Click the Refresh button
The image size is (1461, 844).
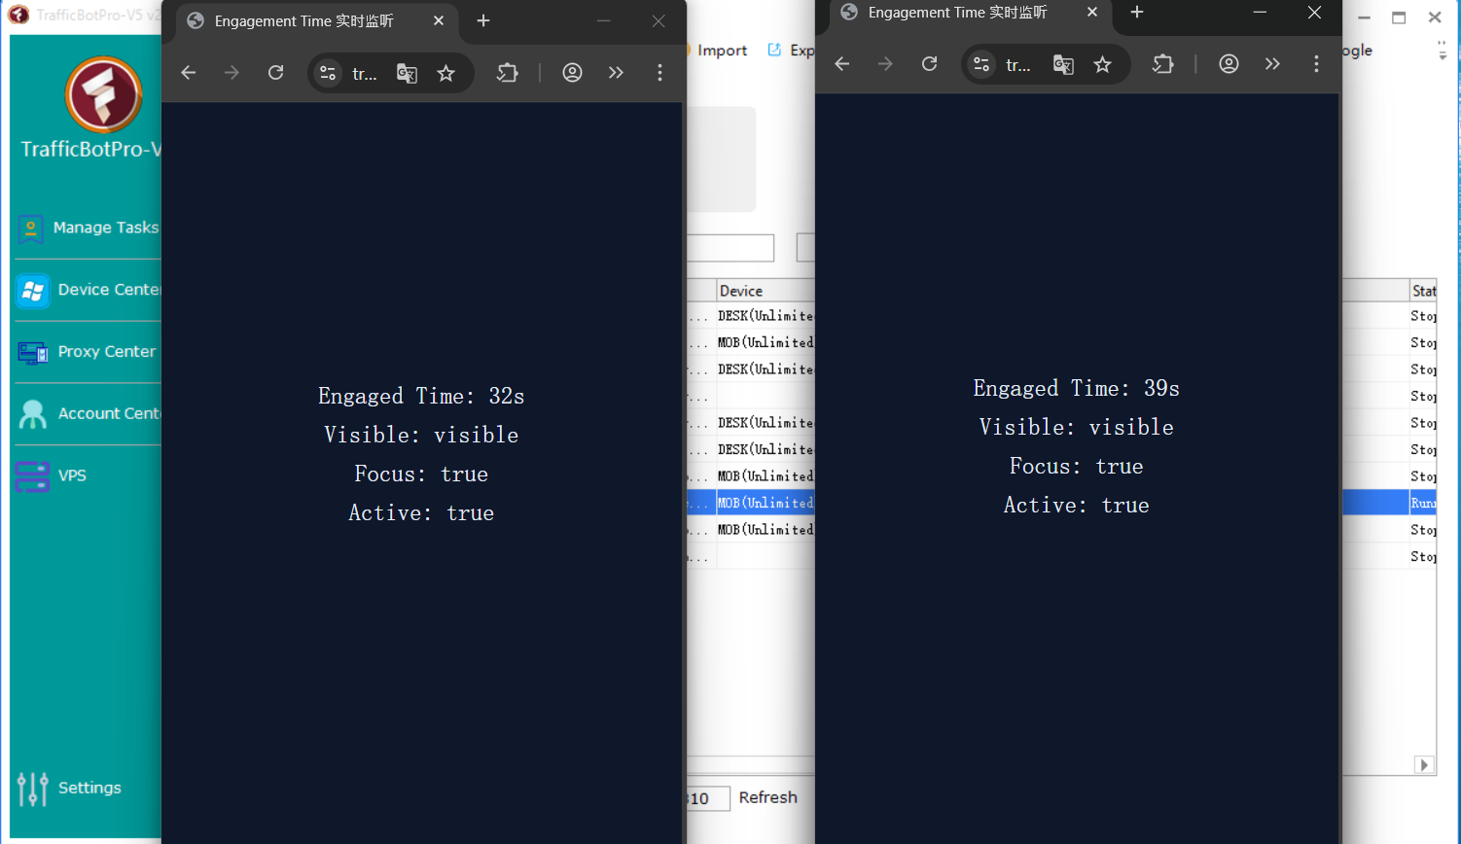(767, 797)
